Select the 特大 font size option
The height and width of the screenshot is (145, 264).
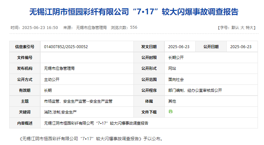tap(250, 28)
